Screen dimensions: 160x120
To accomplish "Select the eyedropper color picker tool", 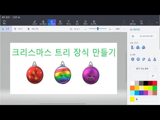I will [x=153, y=76].
